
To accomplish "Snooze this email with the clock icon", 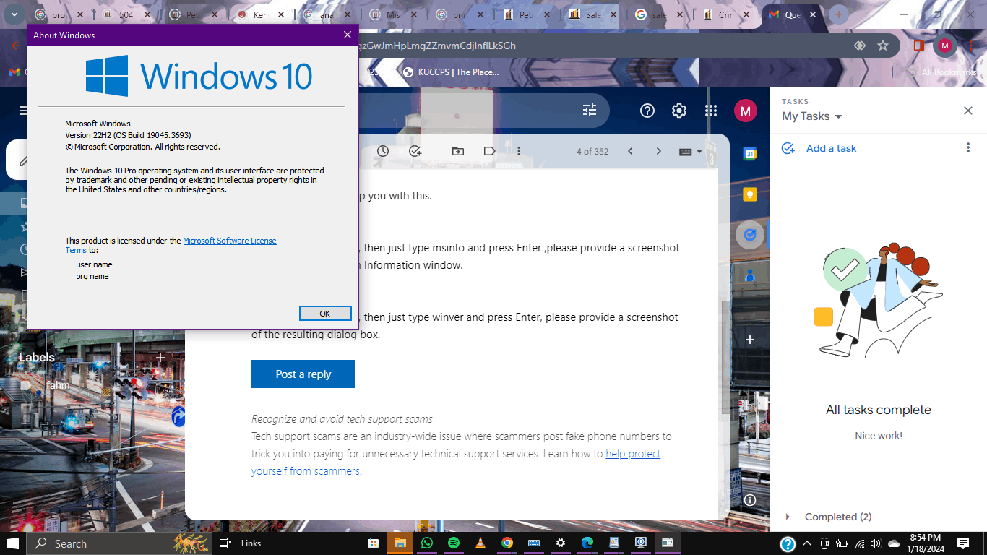I will click(383, 151).
